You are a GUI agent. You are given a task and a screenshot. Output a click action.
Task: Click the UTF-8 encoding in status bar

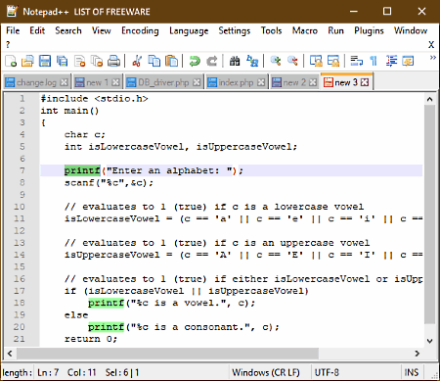click(327, 372)
